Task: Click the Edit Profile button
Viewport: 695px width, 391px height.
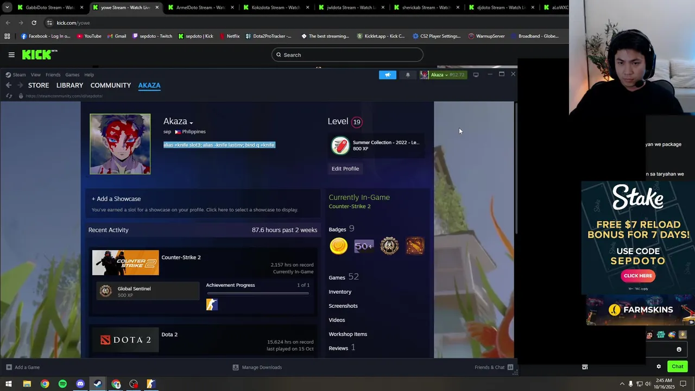Action: coord(345,169)
